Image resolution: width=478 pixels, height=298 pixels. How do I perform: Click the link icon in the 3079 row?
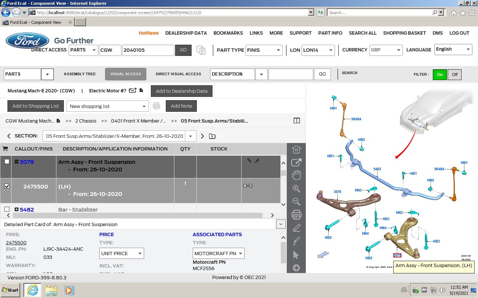point(249,161)
